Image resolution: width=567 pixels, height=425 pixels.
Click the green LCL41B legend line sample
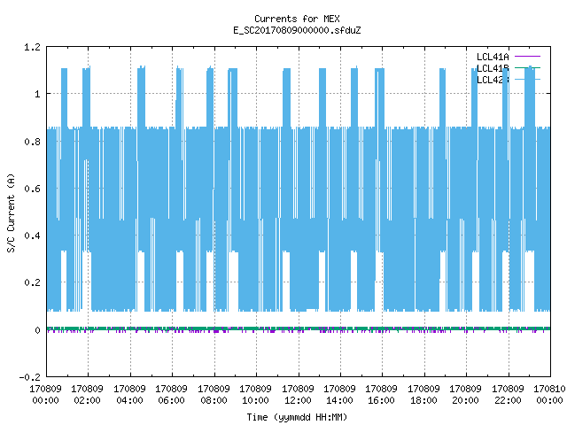527,67
